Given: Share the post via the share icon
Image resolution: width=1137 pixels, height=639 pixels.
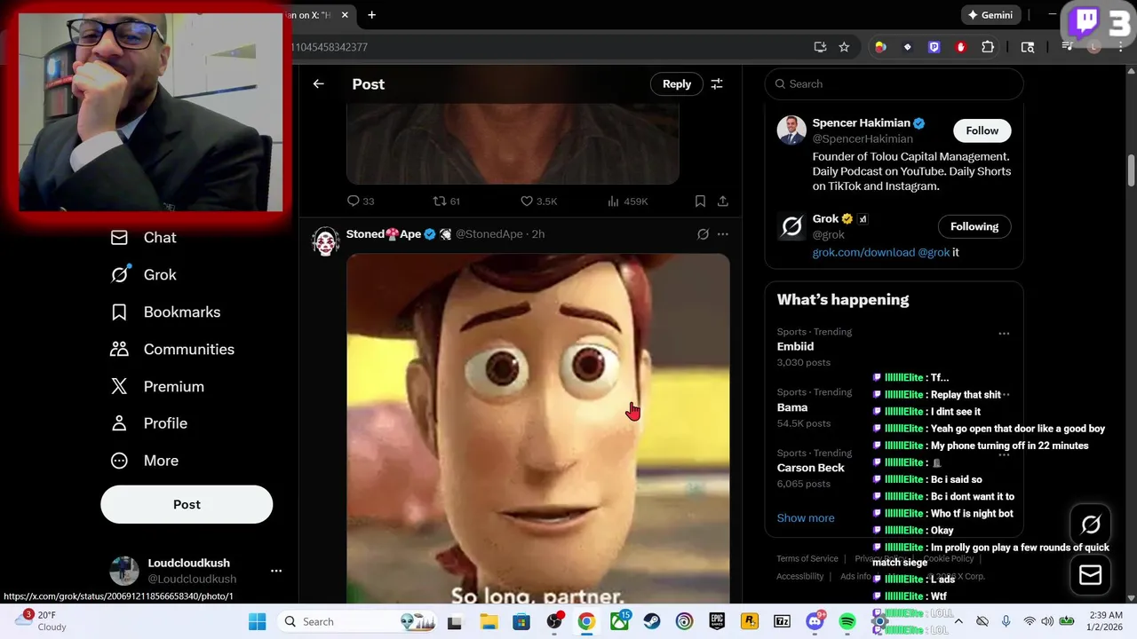Looking at the screenshot, I should (x=723, y=201).
